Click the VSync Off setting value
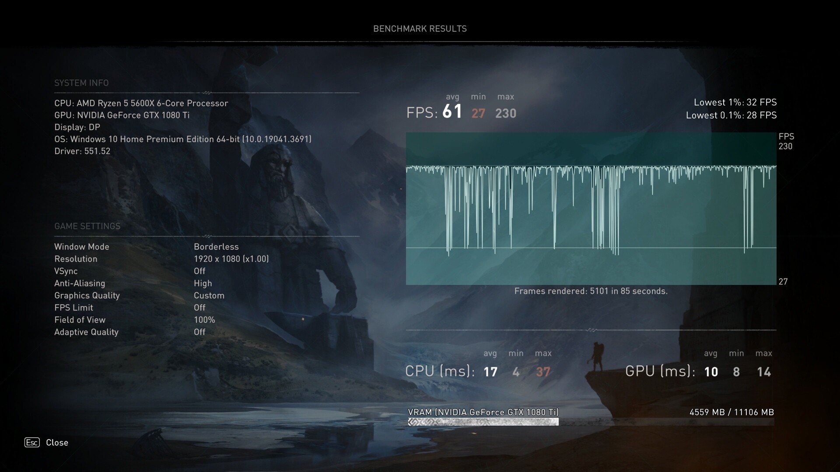Viewport: 840px width, 472px height. [199, 271]
